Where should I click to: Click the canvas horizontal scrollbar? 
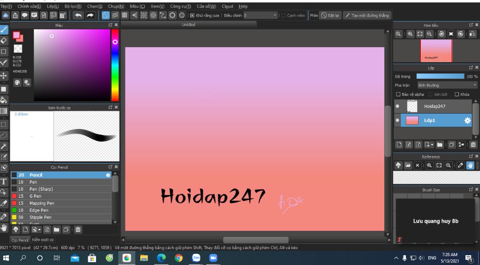point(255,240)
